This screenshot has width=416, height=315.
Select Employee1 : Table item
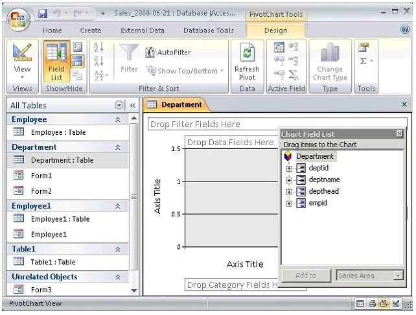[67, 219]
